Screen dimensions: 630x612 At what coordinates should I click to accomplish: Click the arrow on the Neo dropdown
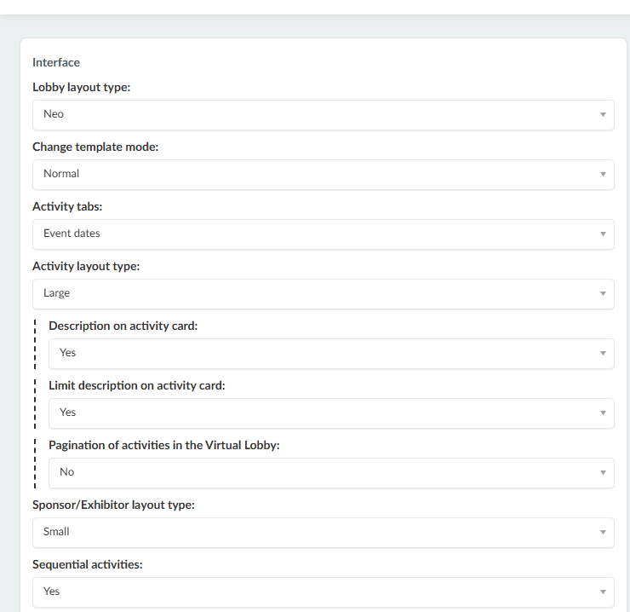pos(603,115)
